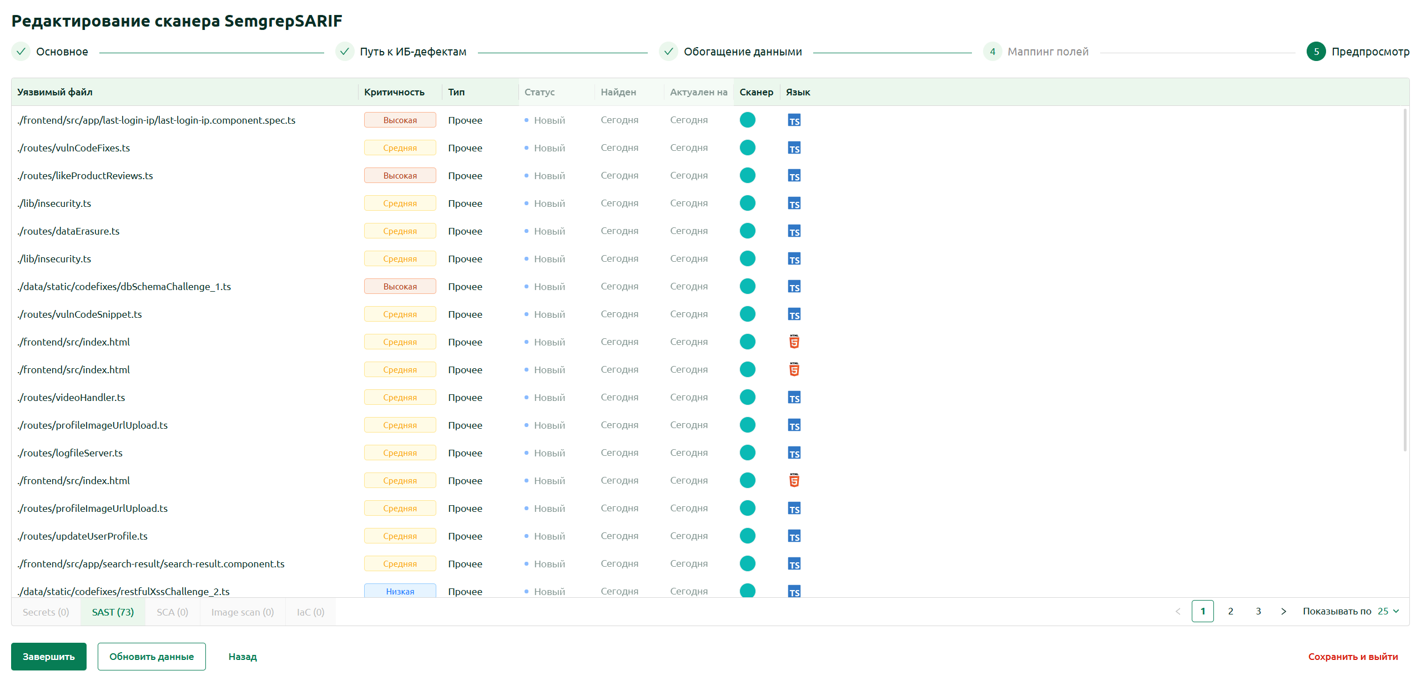Open step 4 «Маппинг полей»
This screenshot has width=1421, height=681.
(x=1036, y=52)
